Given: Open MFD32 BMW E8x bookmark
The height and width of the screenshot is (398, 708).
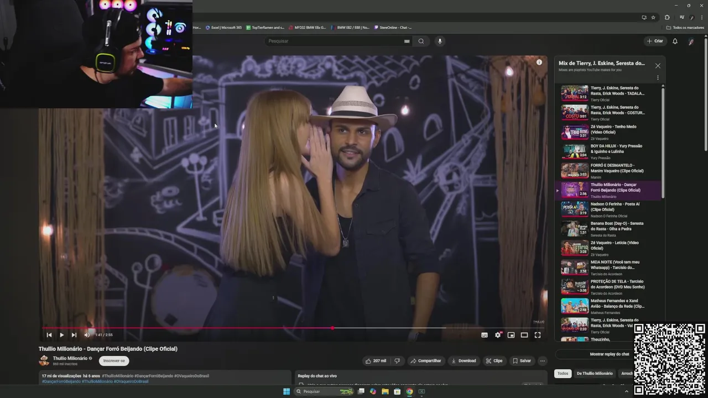Looking at the screenshot, I should [308, 28].
